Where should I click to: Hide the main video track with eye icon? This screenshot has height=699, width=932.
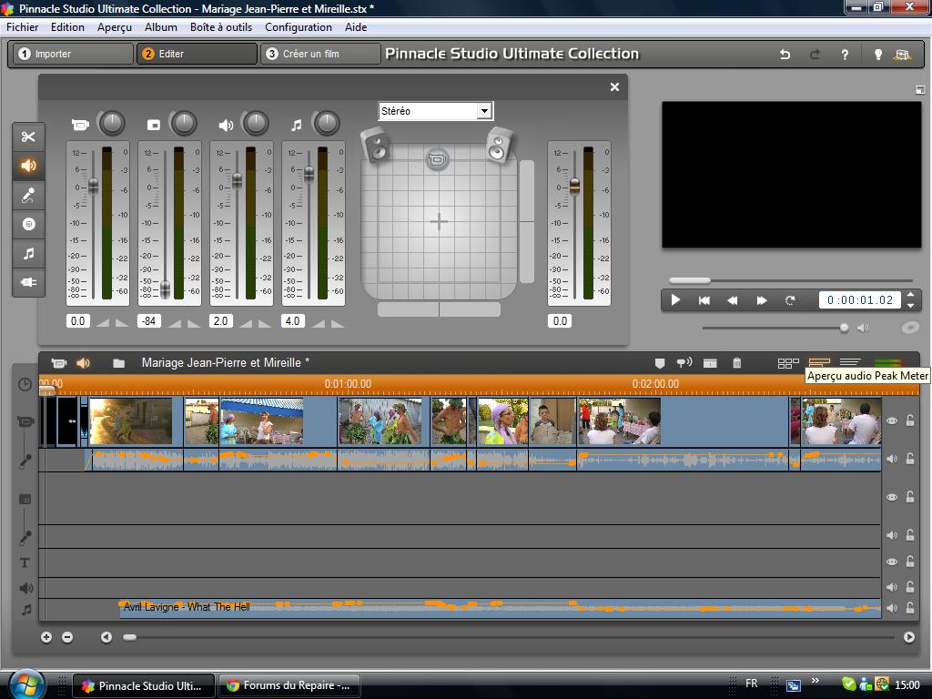(892, 420)
